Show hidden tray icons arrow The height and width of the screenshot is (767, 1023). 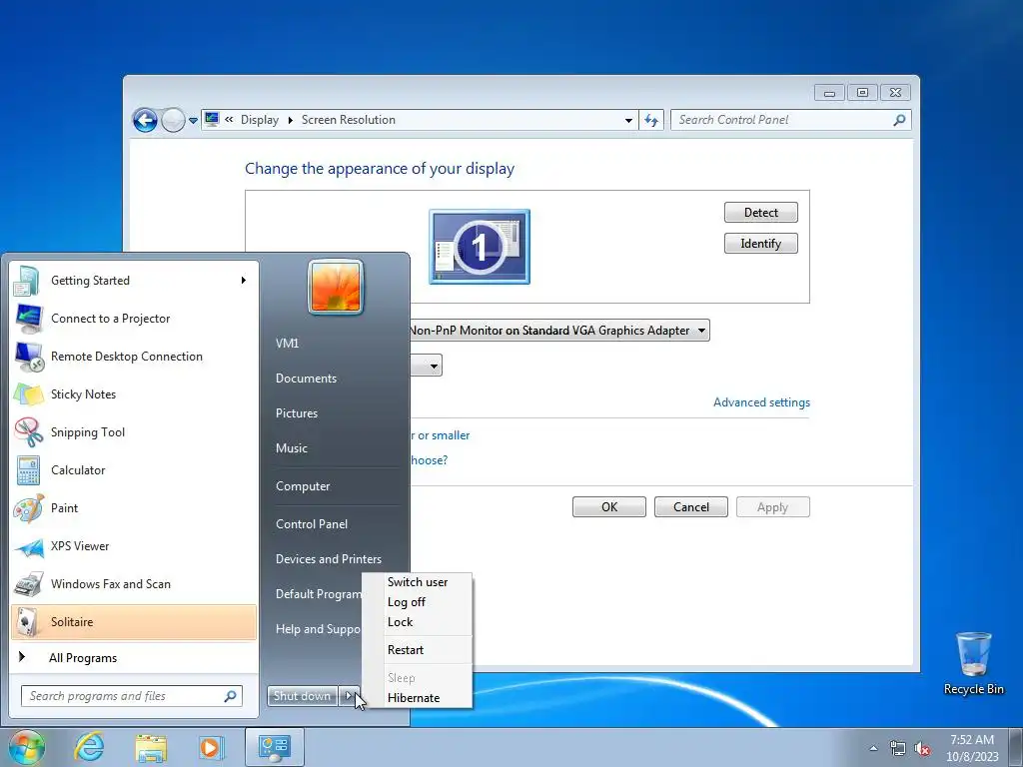873,748
